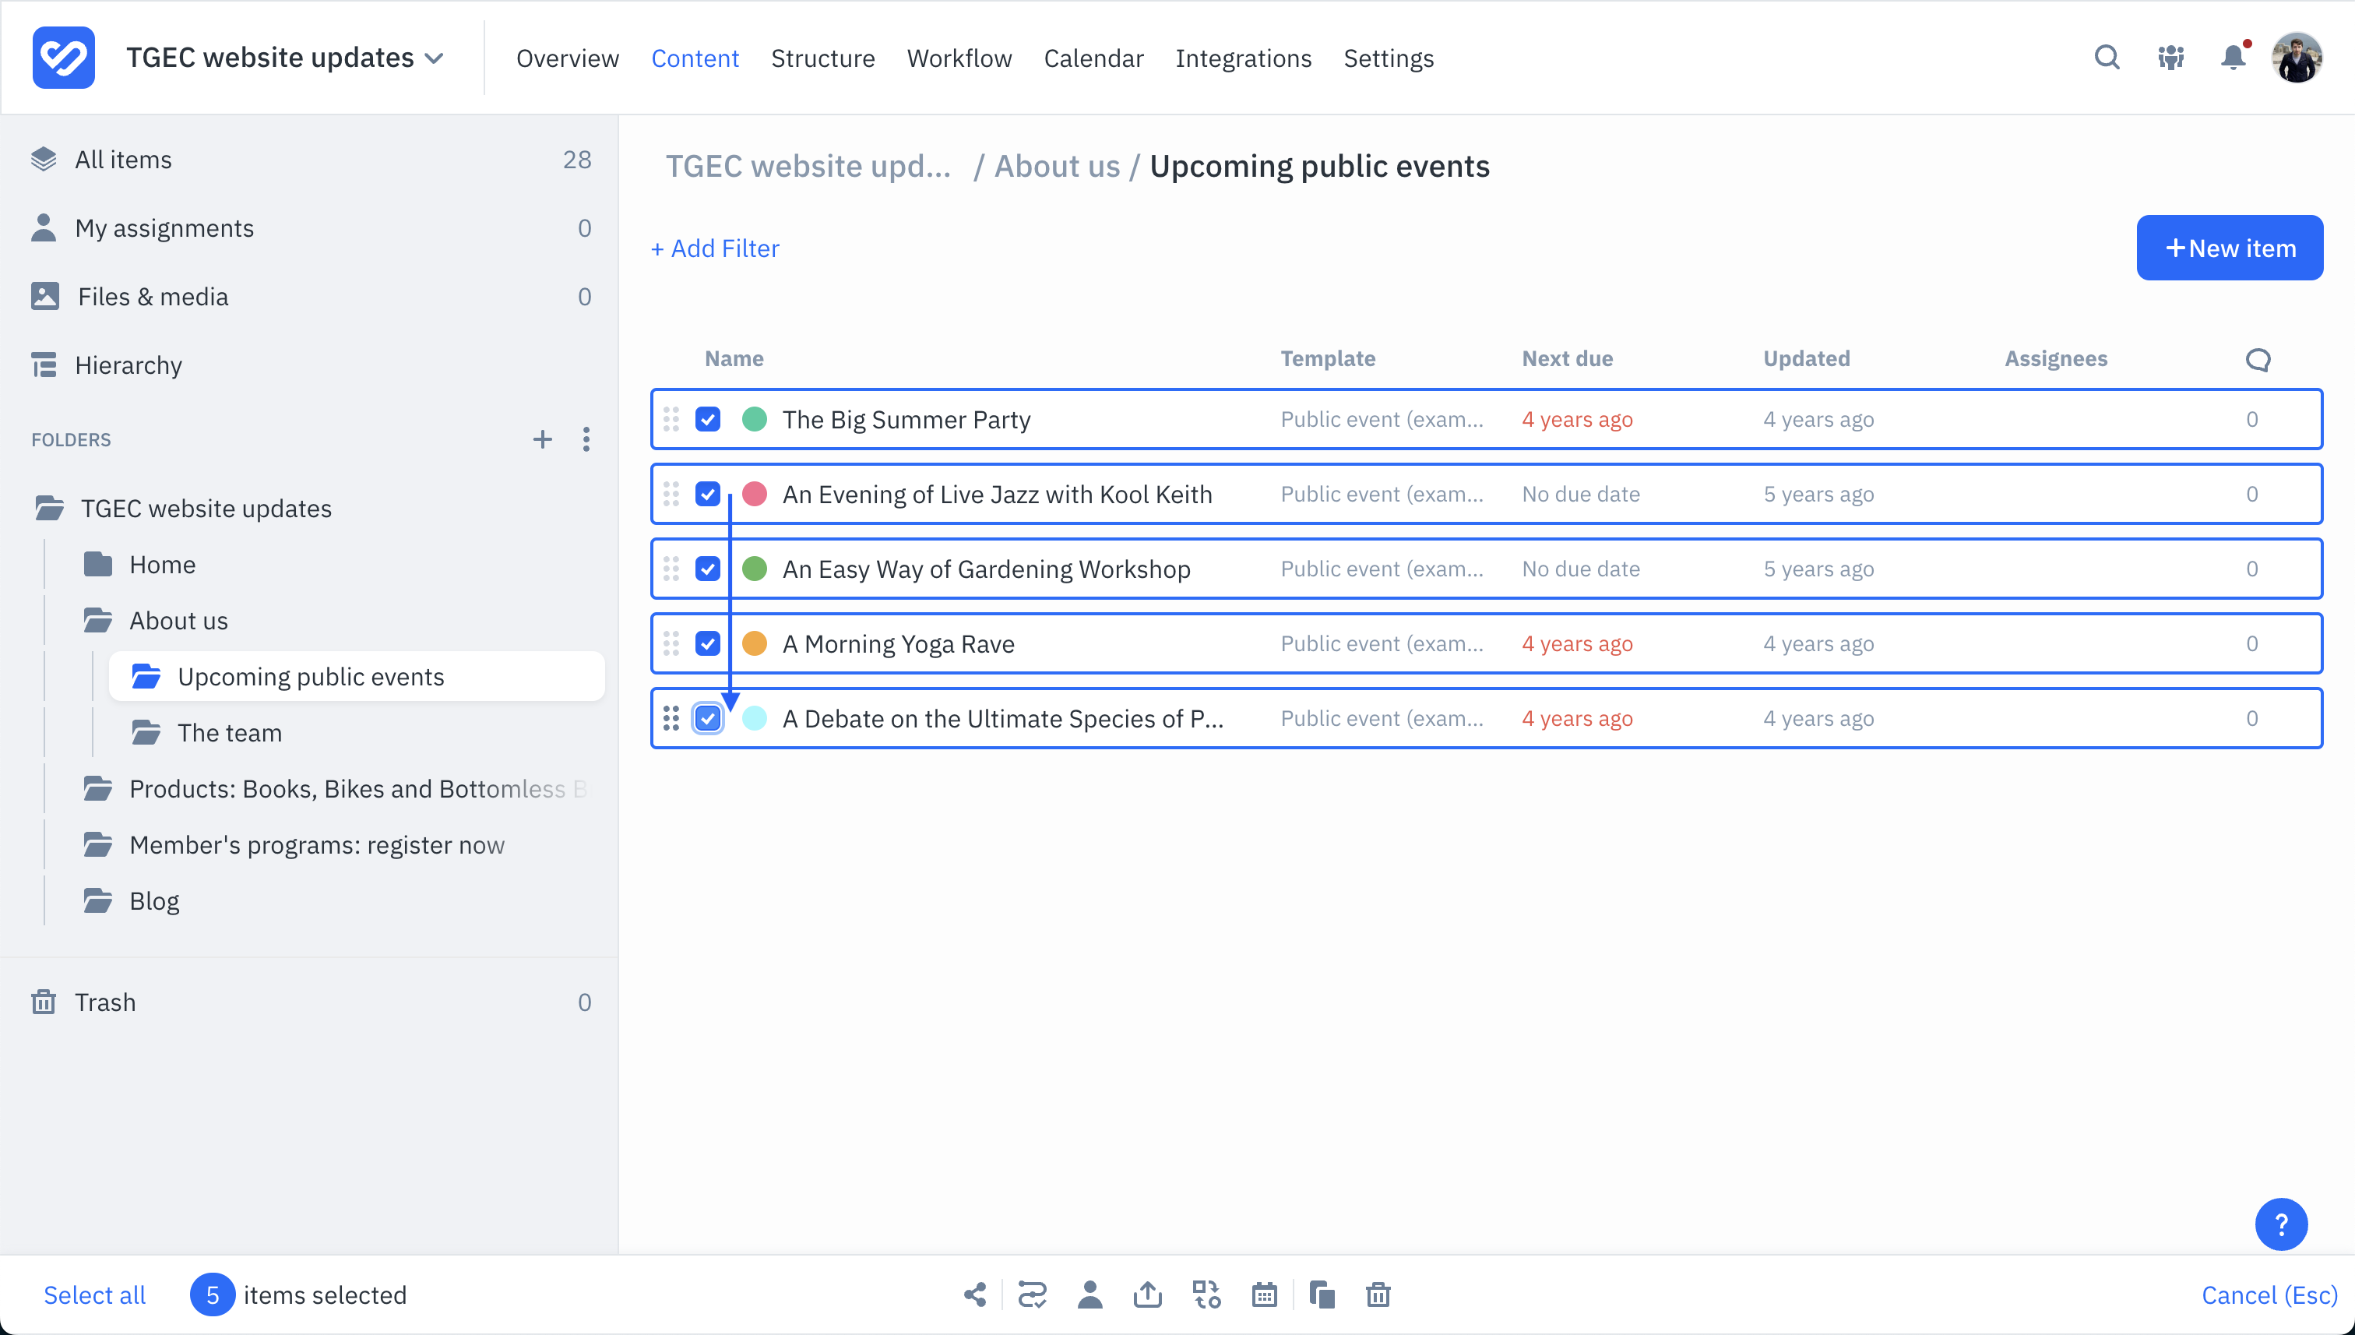Click the duplicate items icon
2355x1335 pixels.
pos(1322,1294)
